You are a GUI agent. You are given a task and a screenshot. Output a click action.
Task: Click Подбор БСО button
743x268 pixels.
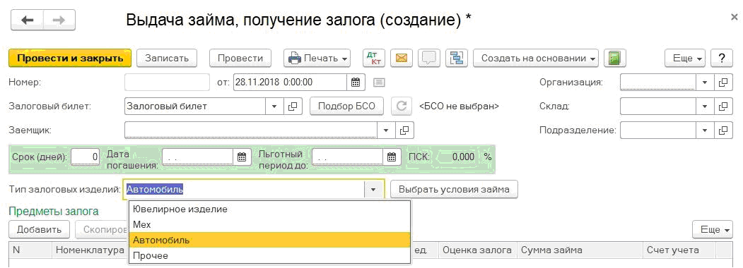(347, 106)
